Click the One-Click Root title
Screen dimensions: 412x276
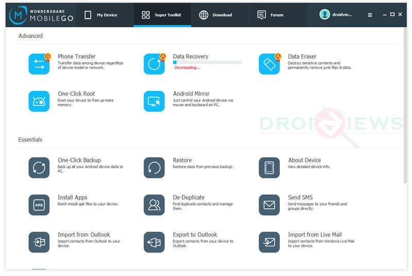tap(76, 94)
